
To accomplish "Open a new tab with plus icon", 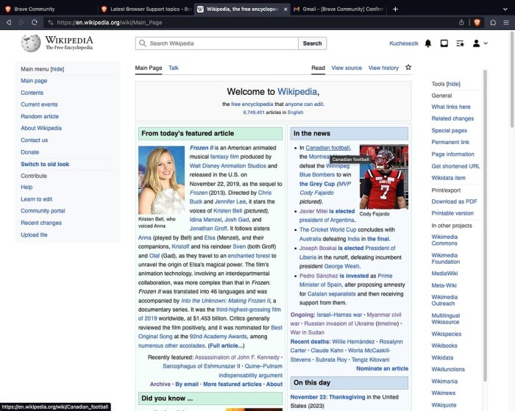I will coord(396,10).
